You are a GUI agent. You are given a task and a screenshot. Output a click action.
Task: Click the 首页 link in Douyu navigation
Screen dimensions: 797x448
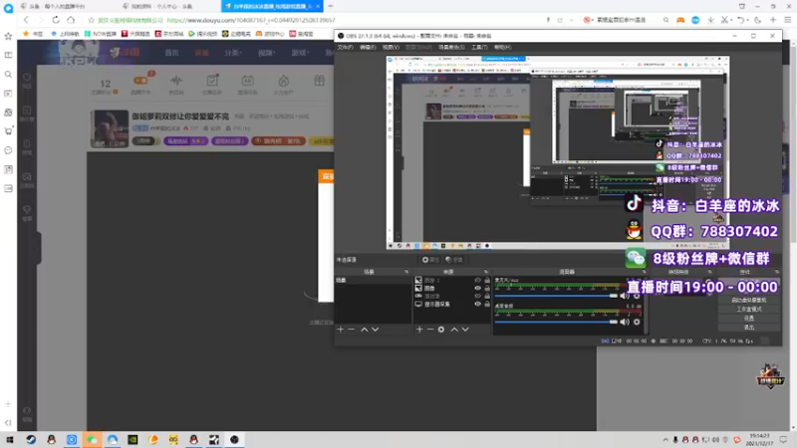pos(171,53)
